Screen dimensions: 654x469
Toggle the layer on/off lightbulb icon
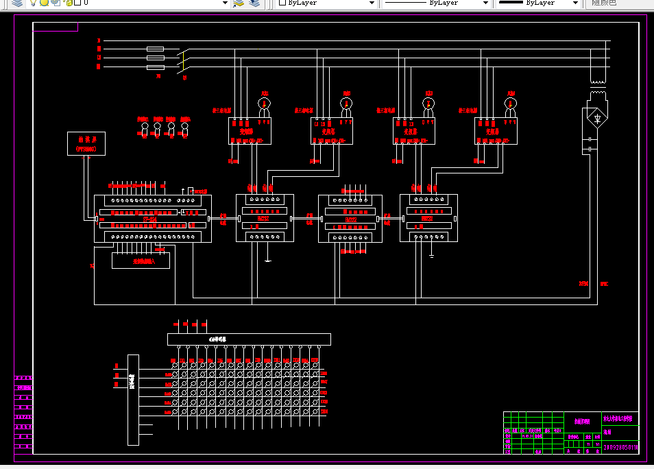(34, 3)
